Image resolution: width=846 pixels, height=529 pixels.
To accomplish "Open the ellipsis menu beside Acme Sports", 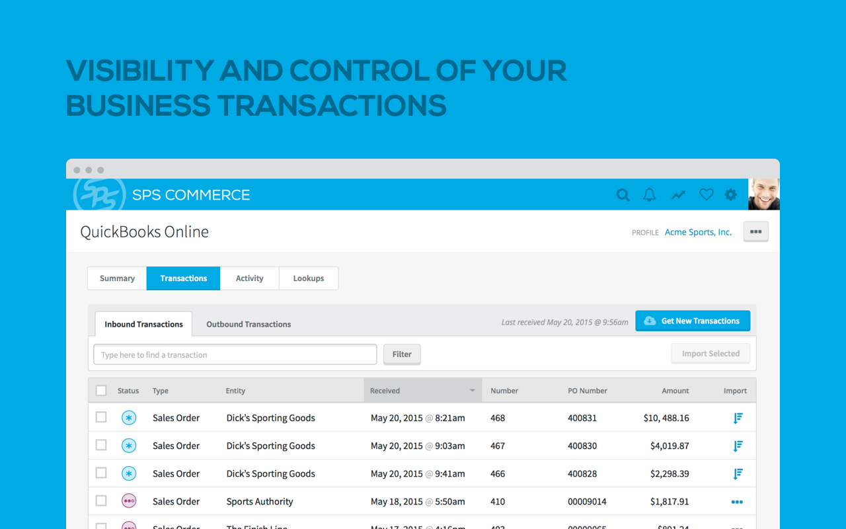I will pos(755,231).
